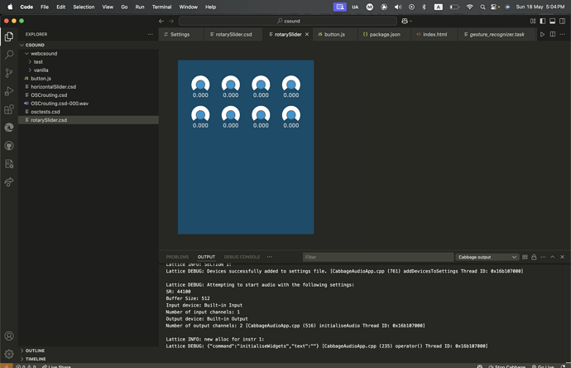Screen dimensions: 571x368
Task: Open the Explorer view in activity bar
Action: pos(9,36)
